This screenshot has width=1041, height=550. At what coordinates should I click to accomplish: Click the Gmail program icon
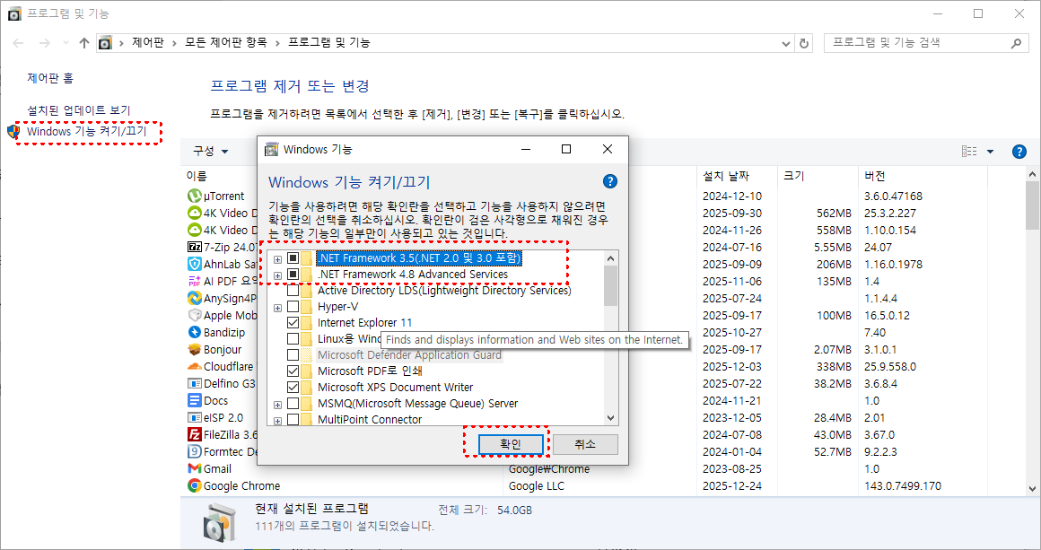pos(195,469)
